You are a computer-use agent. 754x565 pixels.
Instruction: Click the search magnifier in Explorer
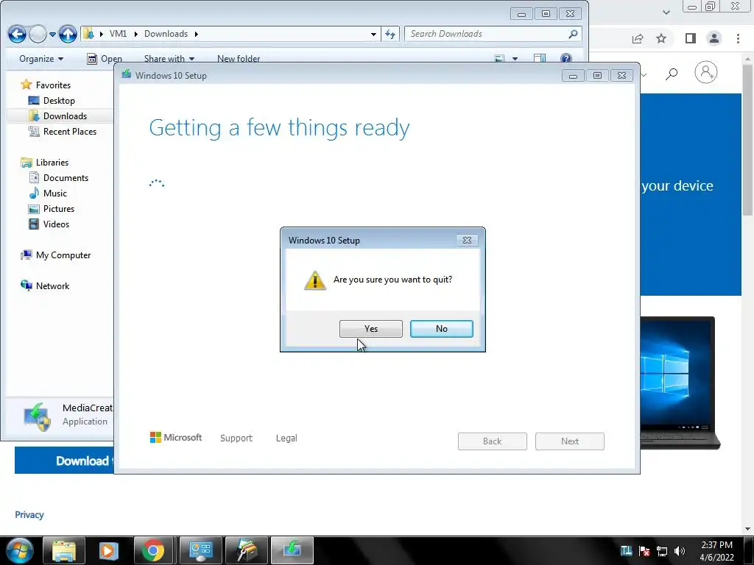pos(573,34)
